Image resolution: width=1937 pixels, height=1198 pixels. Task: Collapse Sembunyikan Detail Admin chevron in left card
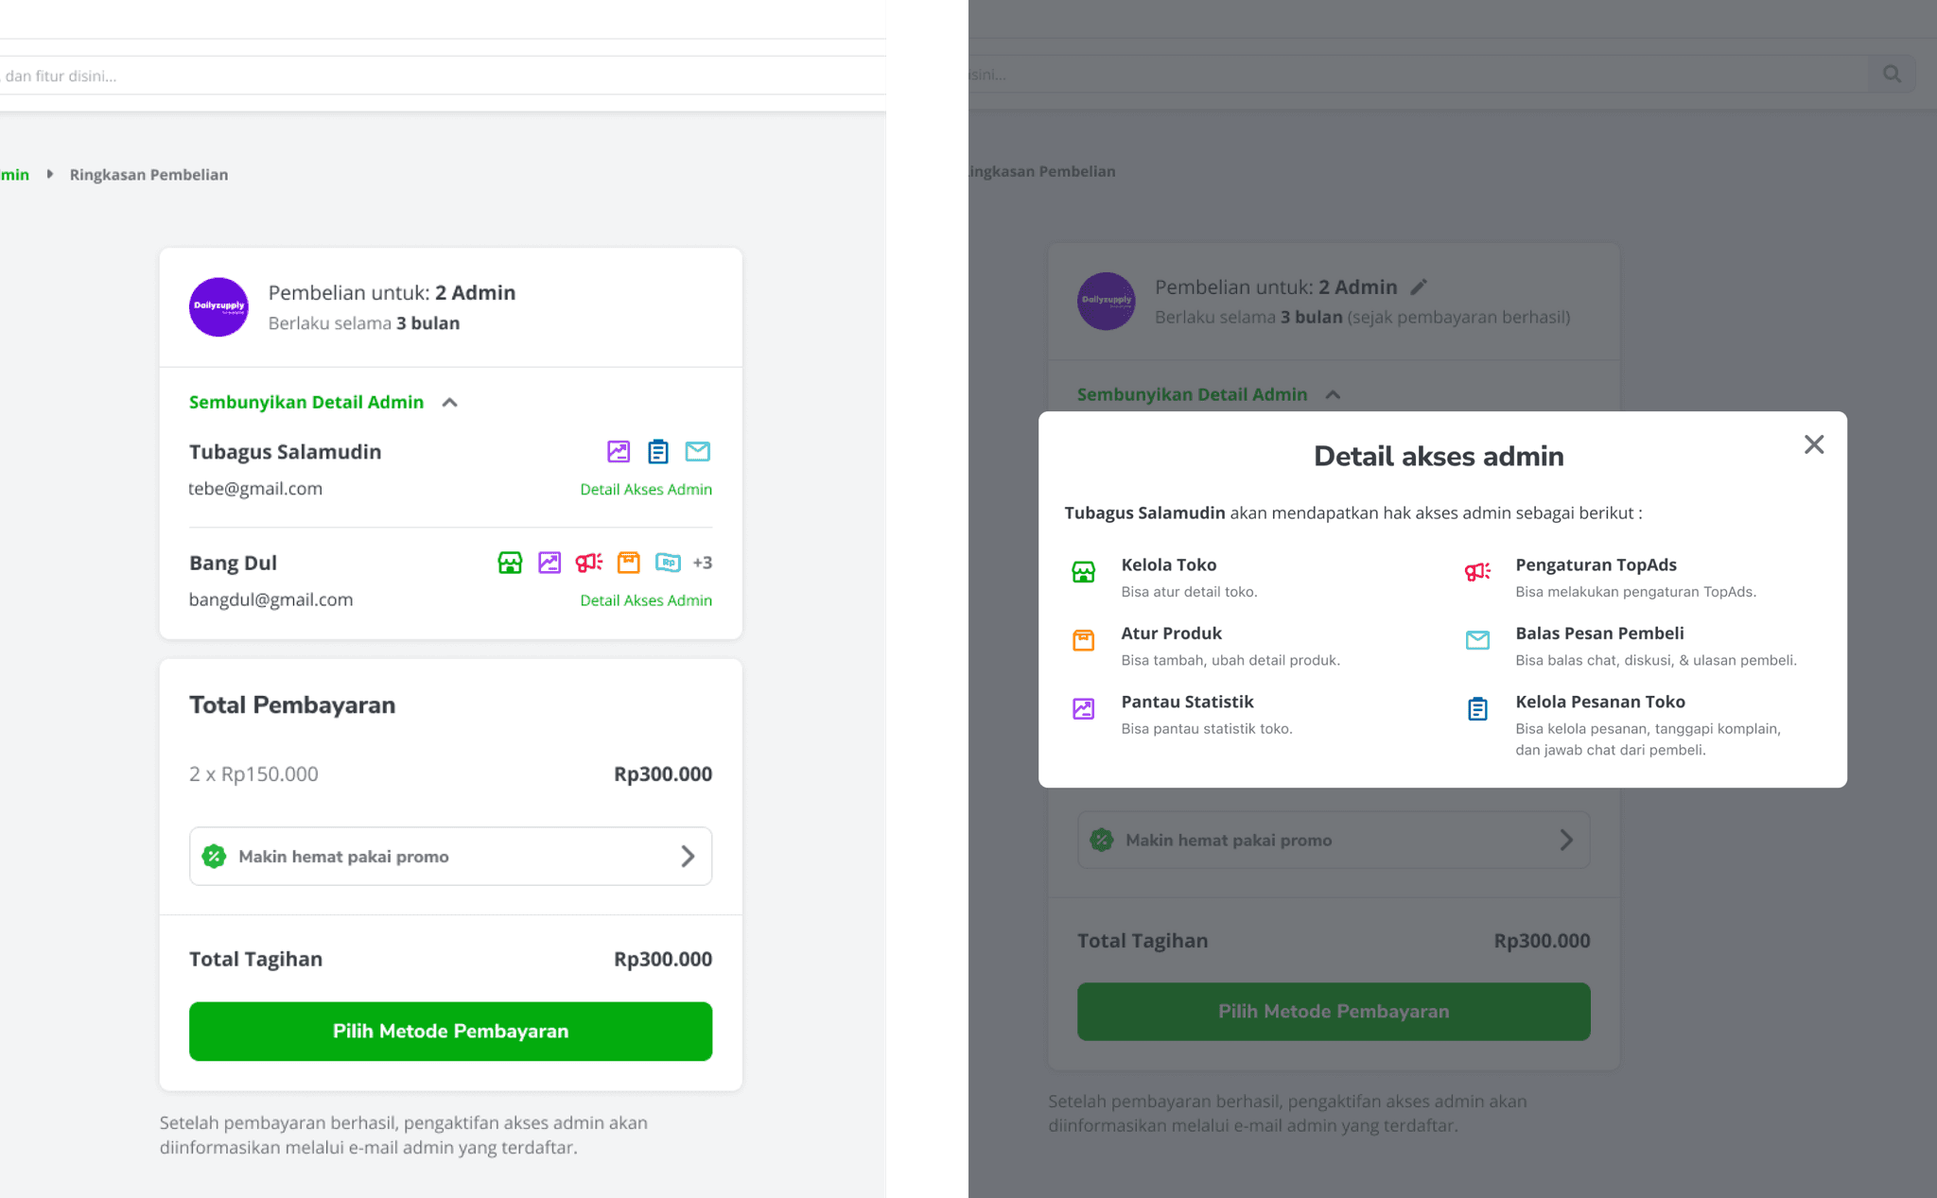450,403
